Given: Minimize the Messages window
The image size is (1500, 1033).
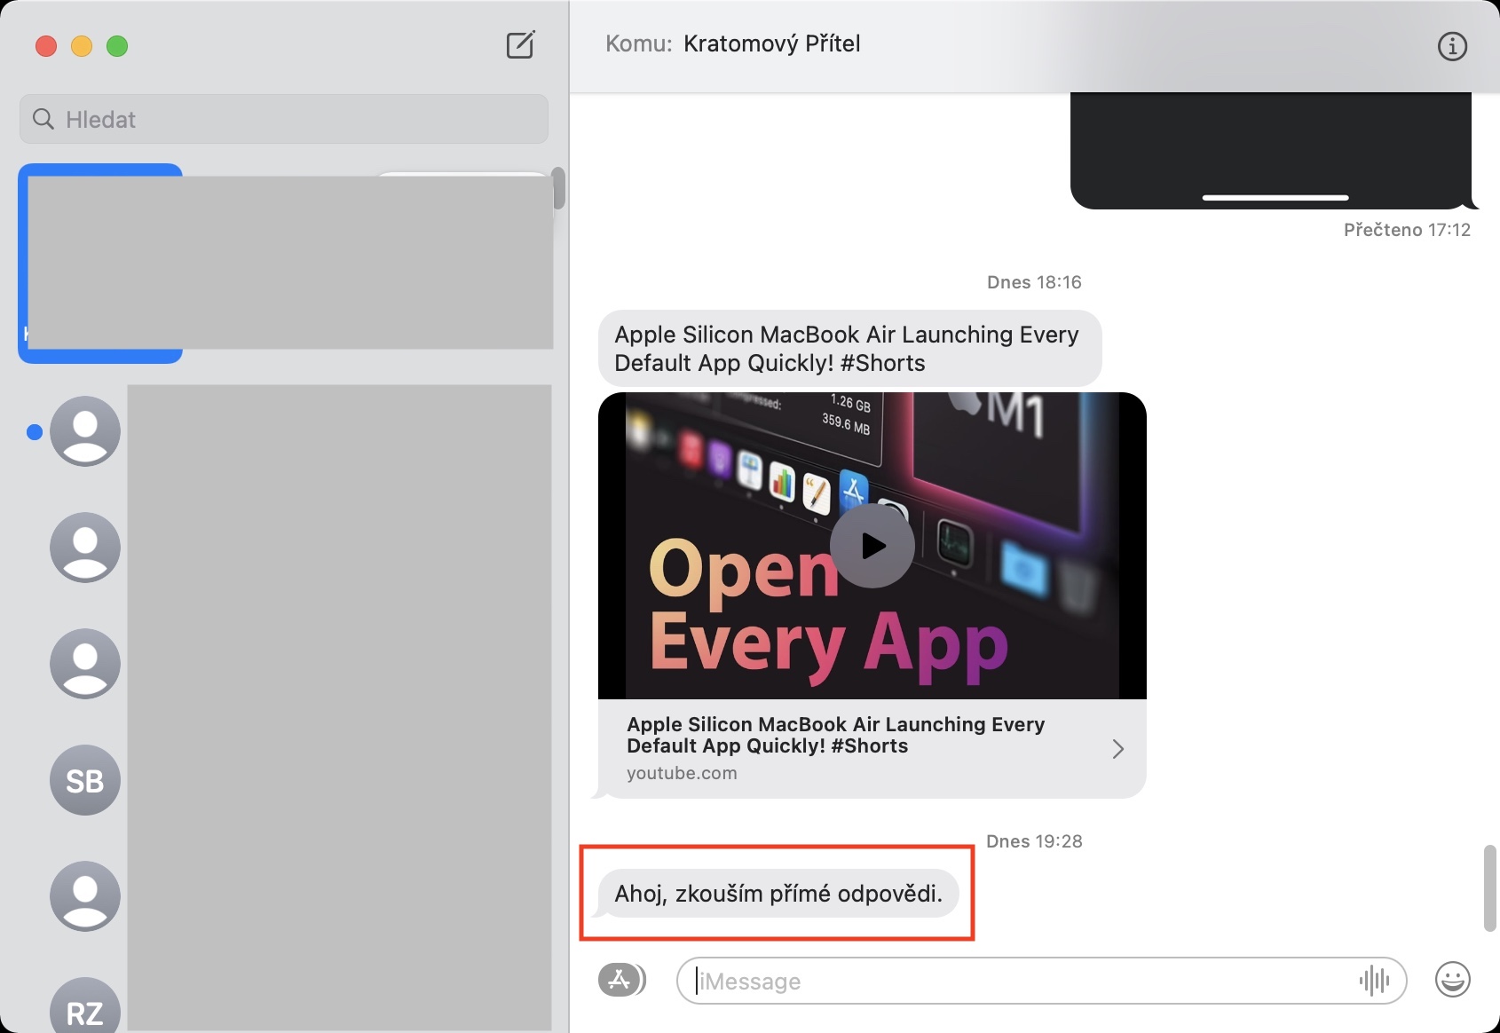Looking at the screenshot, I should (82, 46).
